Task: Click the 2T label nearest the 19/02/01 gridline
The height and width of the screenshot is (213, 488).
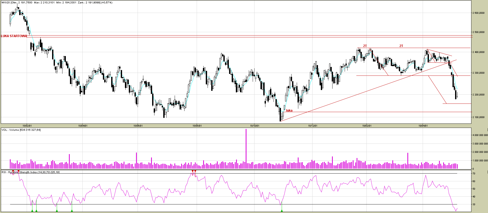Action: click(x=365, y=46)
